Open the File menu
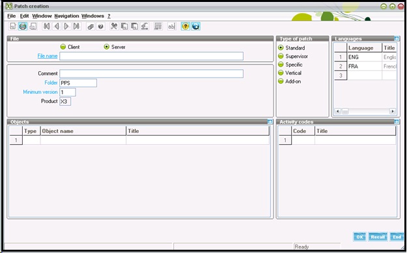The width and height of the screenshot is (407, 253). [x=12, y=16]
